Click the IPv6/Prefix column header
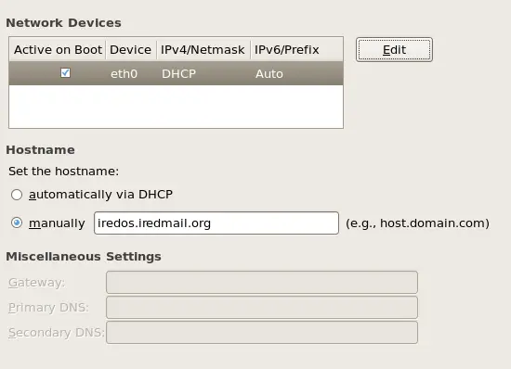This screenshot has width=511, height=369. tap(295, 50)
